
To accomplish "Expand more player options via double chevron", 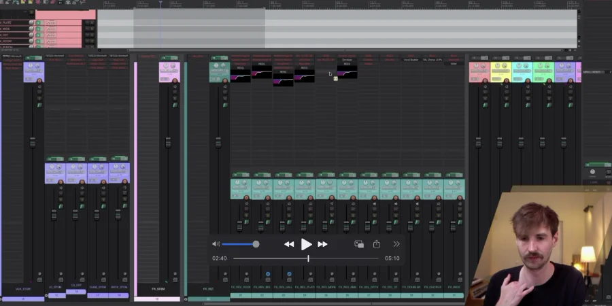I will pyautogui.click(x=396, y=244).
